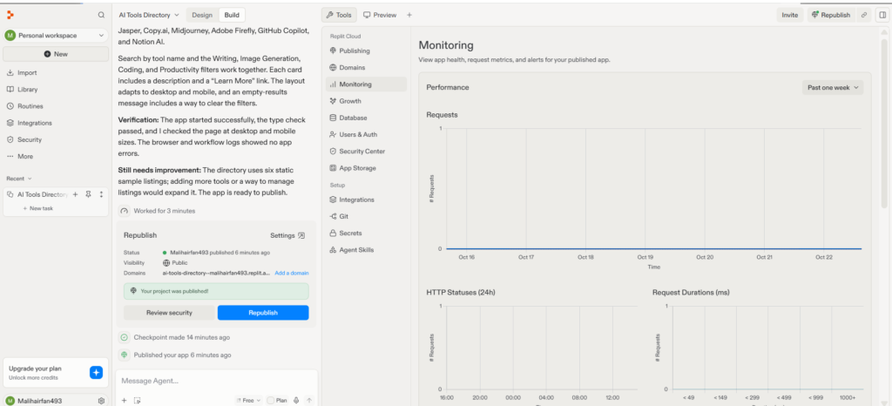Click the New button in sidebar
Screen dimensions: 892x406
[56, 54]
